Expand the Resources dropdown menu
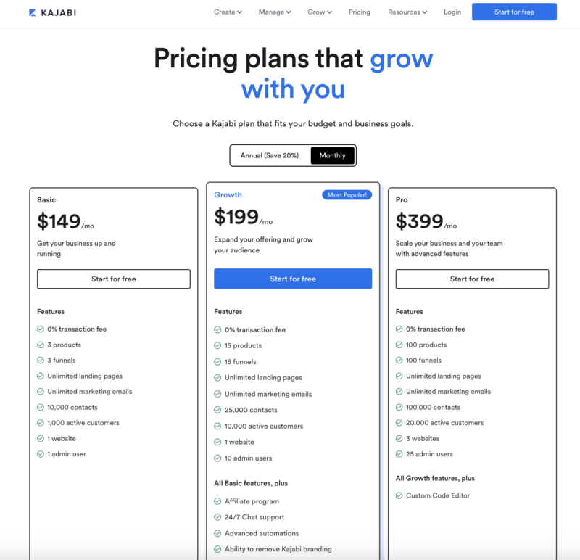The width and height of the screenshot is (580, 560). [407, 12]
